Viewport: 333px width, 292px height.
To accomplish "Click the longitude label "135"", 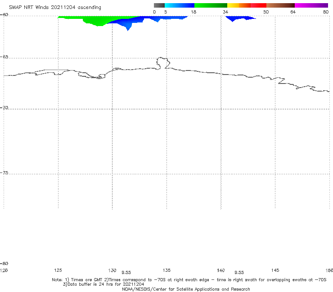I will click(x=166, y=270).
